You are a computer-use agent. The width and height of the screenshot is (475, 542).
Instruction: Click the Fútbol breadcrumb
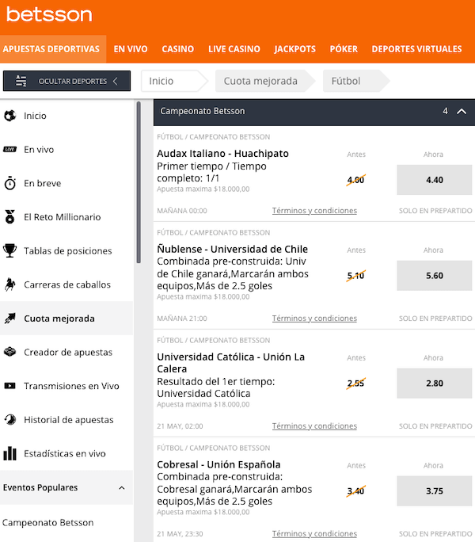[355, 81]
